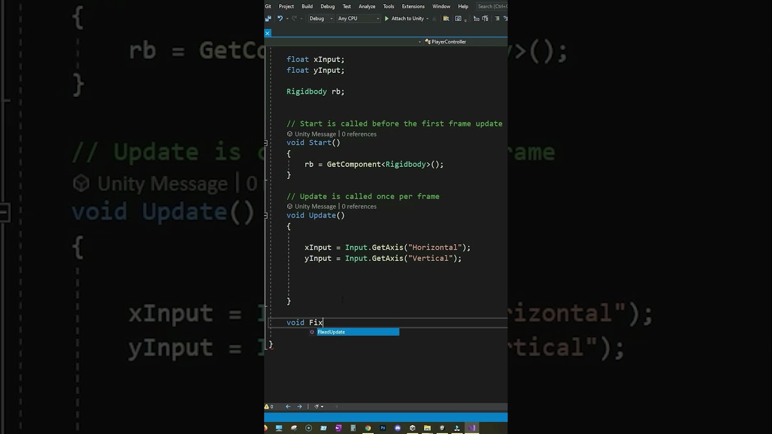Click the "float xInput;" declaration line
The width and height of the screenshot is (772, 434).
[x=315, y=60]
